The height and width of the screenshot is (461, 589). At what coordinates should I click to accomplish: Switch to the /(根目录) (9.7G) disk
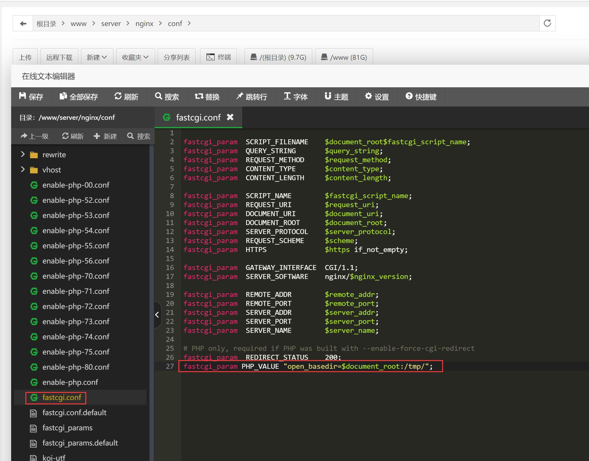pos(278,57)
